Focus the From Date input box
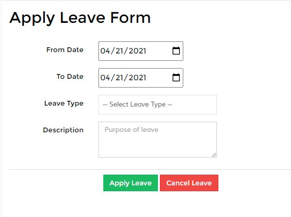The image size is (291, 217). pyautogui.click(x=141, y=51)
